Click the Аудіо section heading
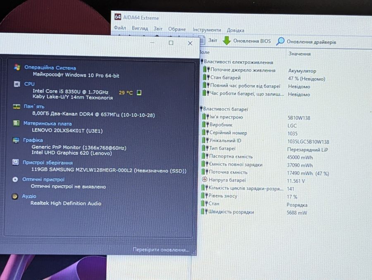The height and width of the screenshot is (280, 372). [29, 196]
